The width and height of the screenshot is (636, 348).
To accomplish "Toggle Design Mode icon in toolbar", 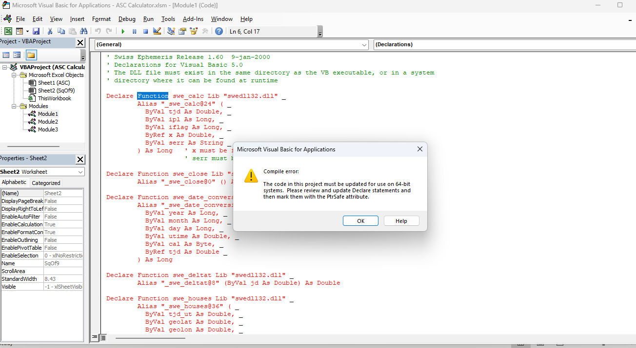I will [157, 31].
